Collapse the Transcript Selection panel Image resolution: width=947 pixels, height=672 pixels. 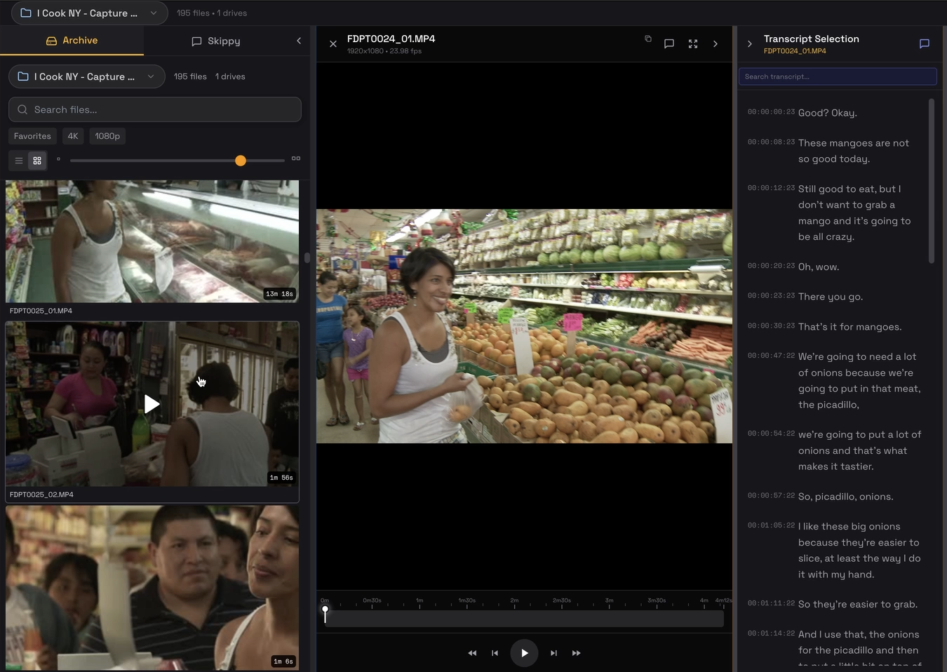click(x=749, y=43)
